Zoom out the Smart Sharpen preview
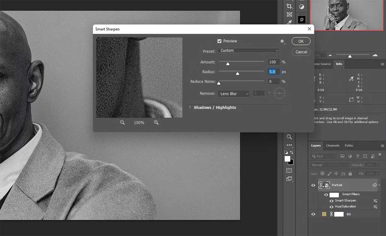Screen dimensions: 386x236 [122, 123]
